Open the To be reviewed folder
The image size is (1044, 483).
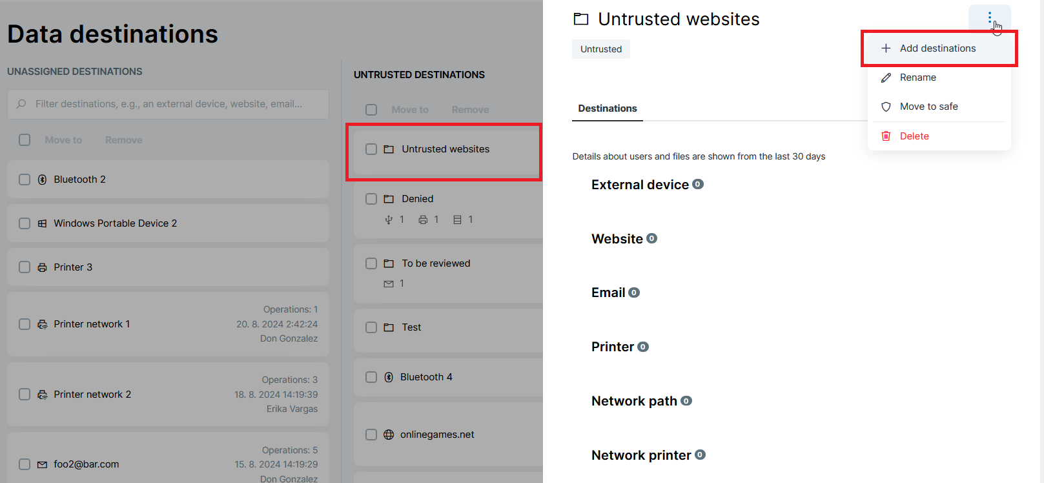[x=436, y=263]
